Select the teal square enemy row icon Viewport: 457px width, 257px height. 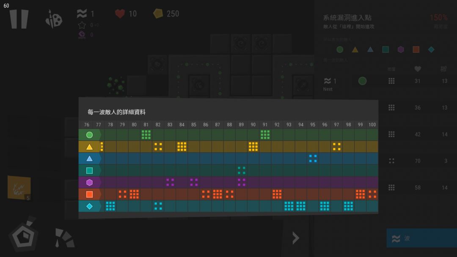(x=89, y=170)
